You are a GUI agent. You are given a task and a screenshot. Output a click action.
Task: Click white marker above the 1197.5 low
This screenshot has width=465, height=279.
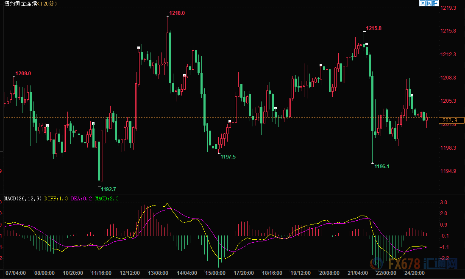230,121
